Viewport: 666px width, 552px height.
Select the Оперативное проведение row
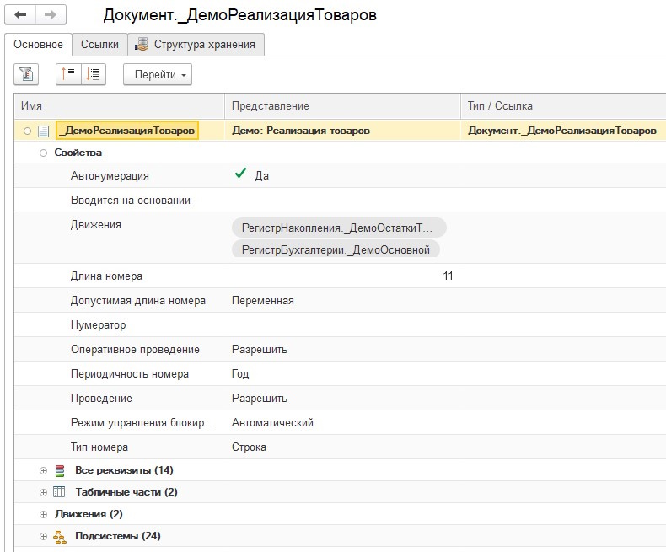point(340,350)
